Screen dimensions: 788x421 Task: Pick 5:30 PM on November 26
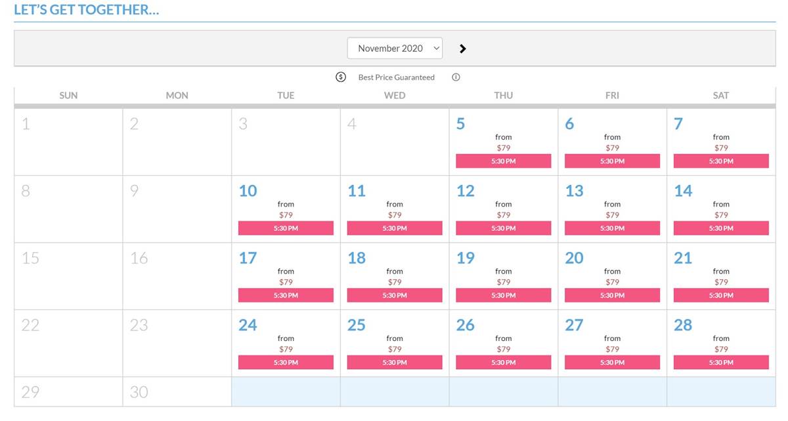[x=503, y=363]
